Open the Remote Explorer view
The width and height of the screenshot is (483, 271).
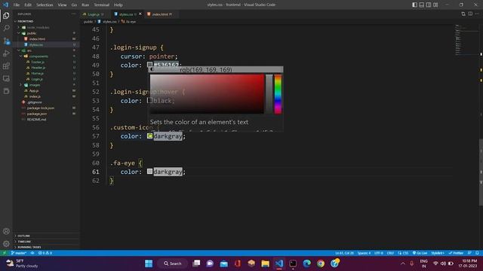tap(6, 78)
